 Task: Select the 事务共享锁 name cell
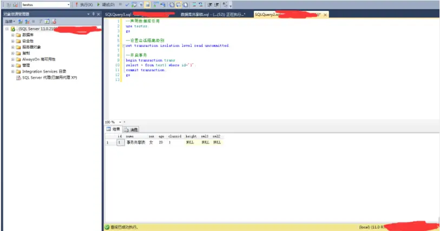(136, 142)
